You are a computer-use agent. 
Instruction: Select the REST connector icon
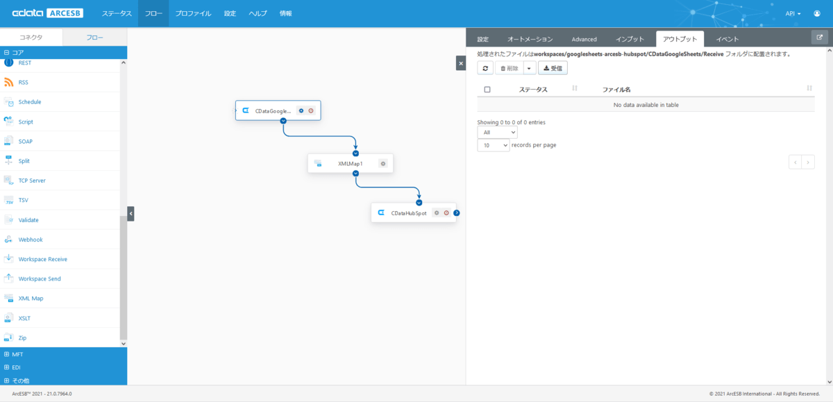[9, 62]
